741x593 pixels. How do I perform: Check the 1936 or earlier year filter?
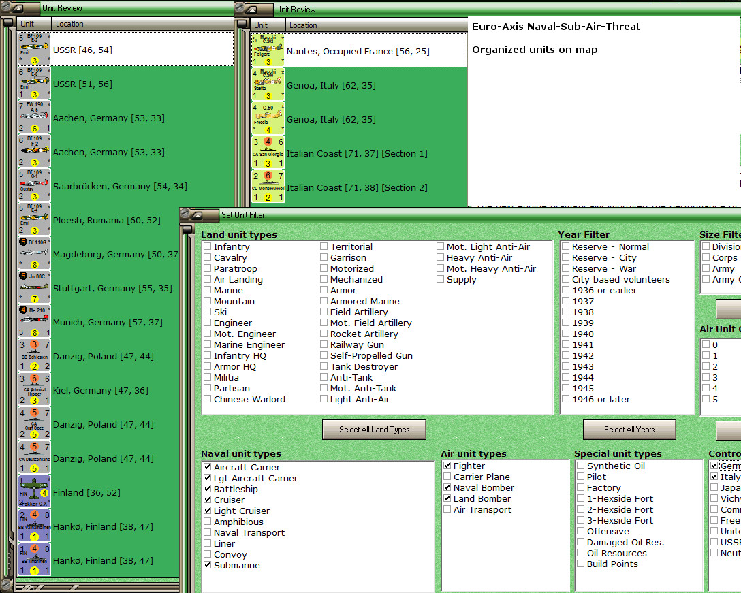click(565, 289)
